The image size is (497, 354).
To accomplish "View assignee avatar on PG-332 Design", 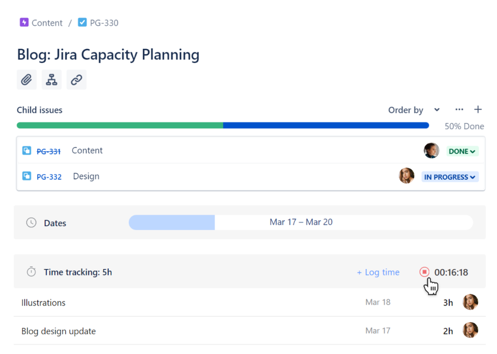I will (x=406, y=176).
